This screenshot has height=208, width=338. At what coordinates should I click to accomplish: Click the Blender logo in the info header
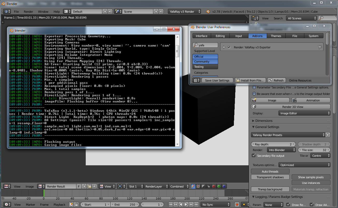point(207,11)
